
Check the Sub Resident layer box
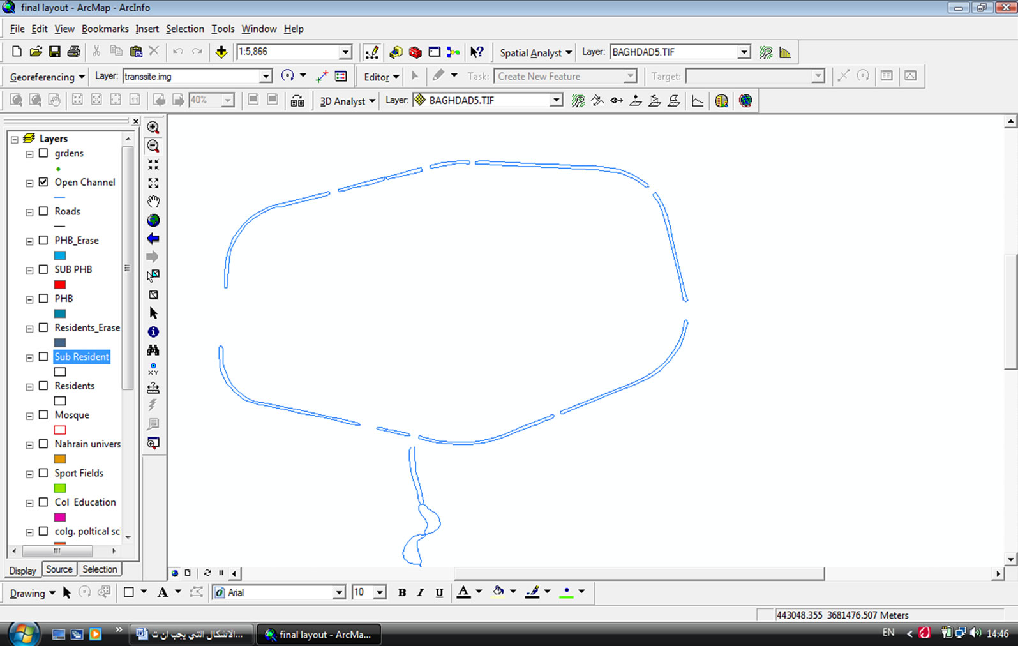point(43,357)
